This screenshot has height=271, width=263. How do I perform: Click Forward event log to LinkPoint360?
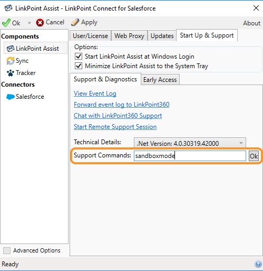pyautogui.click(x=122, y=105)
